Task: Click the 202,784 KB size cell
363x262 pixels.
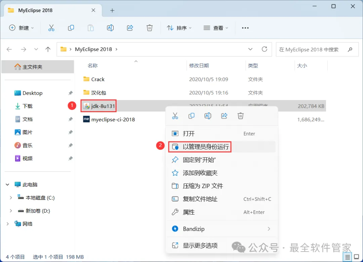Action: pyautogui.click(x=311, y=106)
